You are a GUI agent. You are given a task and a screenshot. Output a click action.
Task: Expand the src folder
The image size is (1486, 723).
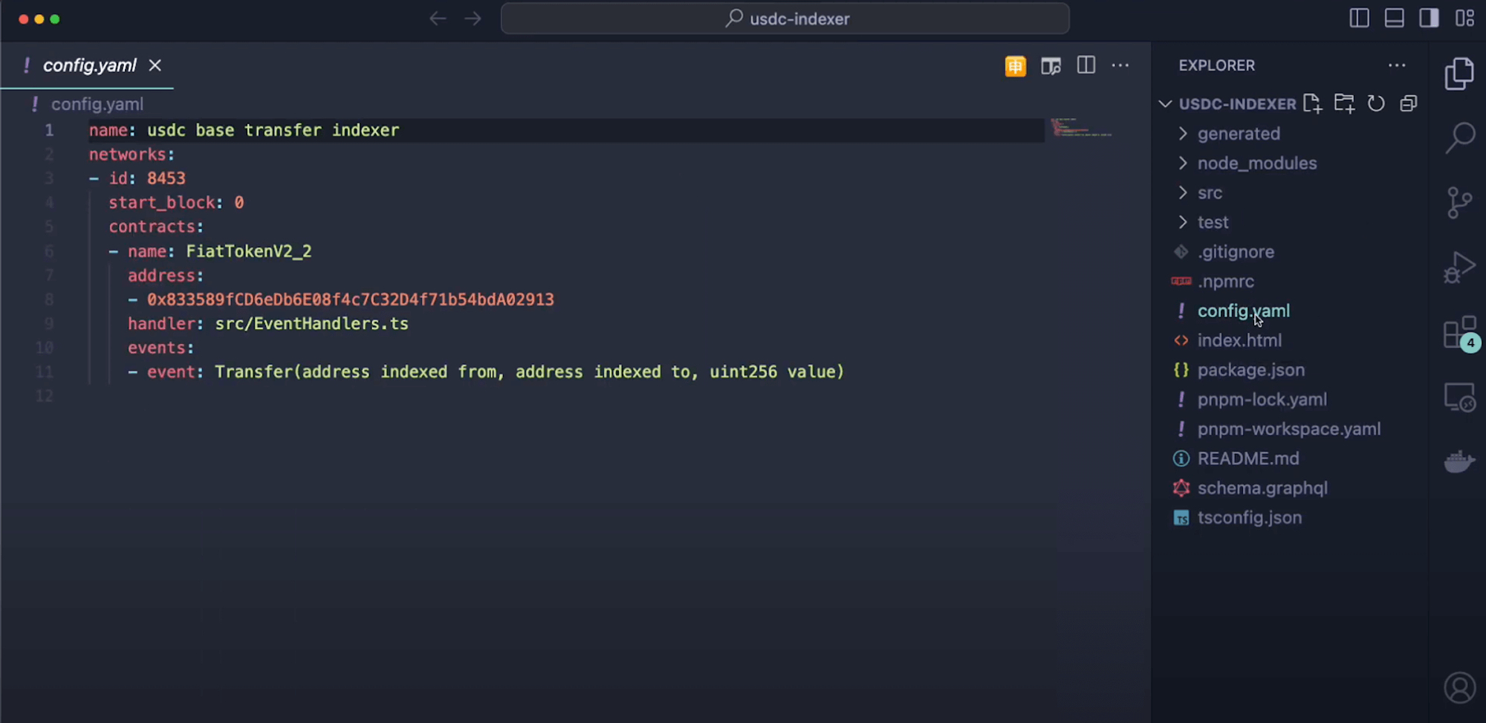point(1210,192)
